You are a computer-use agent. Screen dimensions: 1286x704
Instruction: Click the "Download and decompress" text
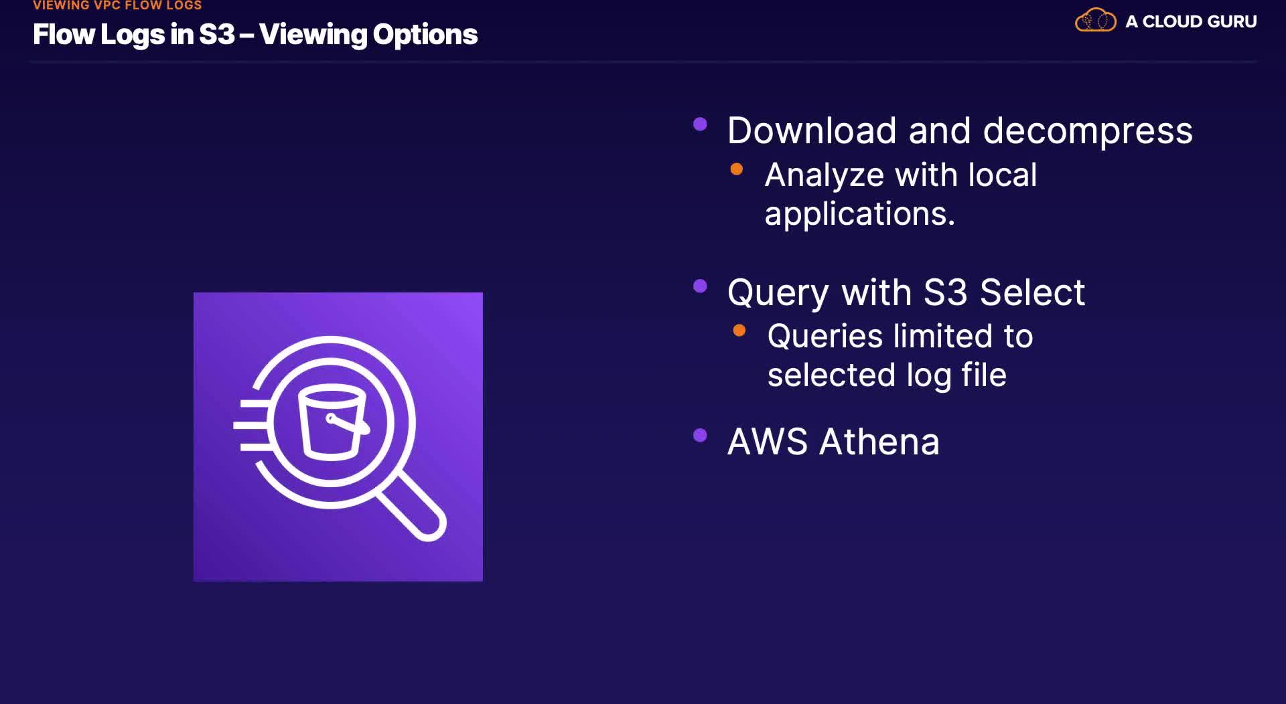[x=960, y=130]
